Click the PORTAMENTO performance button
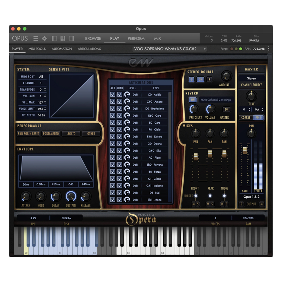 coord(51,134)
